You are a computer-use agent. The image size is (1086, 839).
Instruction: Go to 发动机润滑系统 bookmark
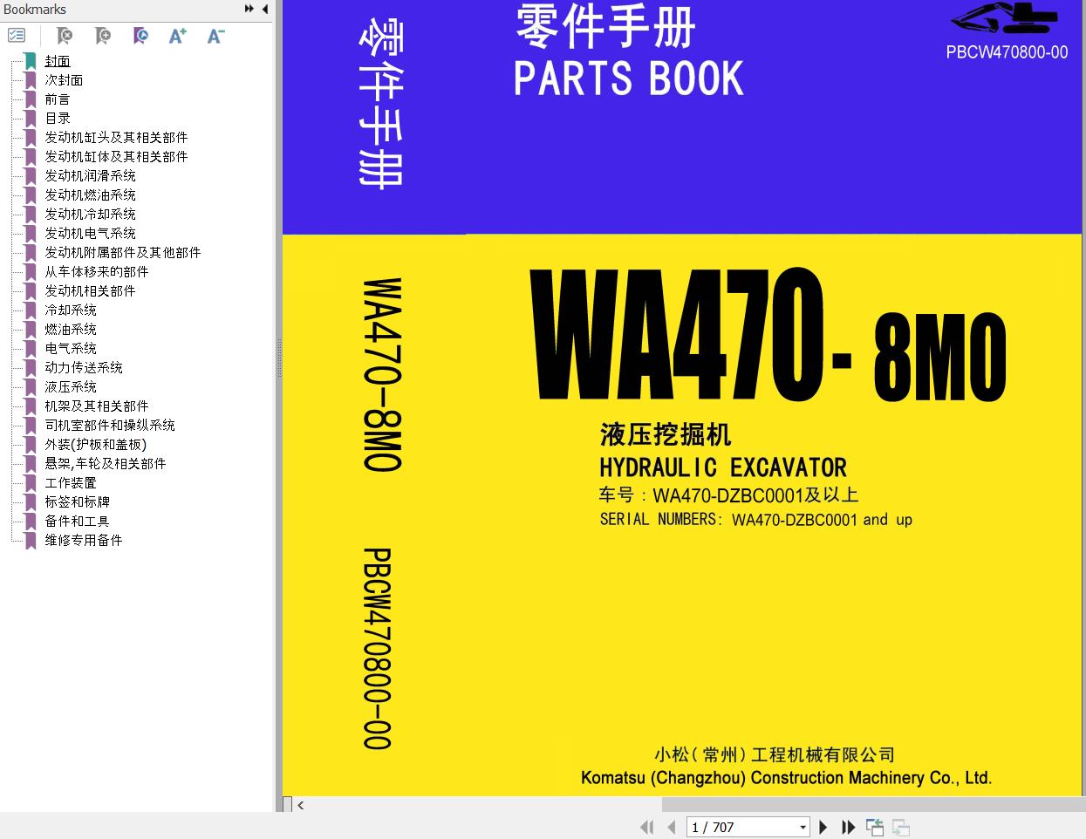tap(90, 175)
